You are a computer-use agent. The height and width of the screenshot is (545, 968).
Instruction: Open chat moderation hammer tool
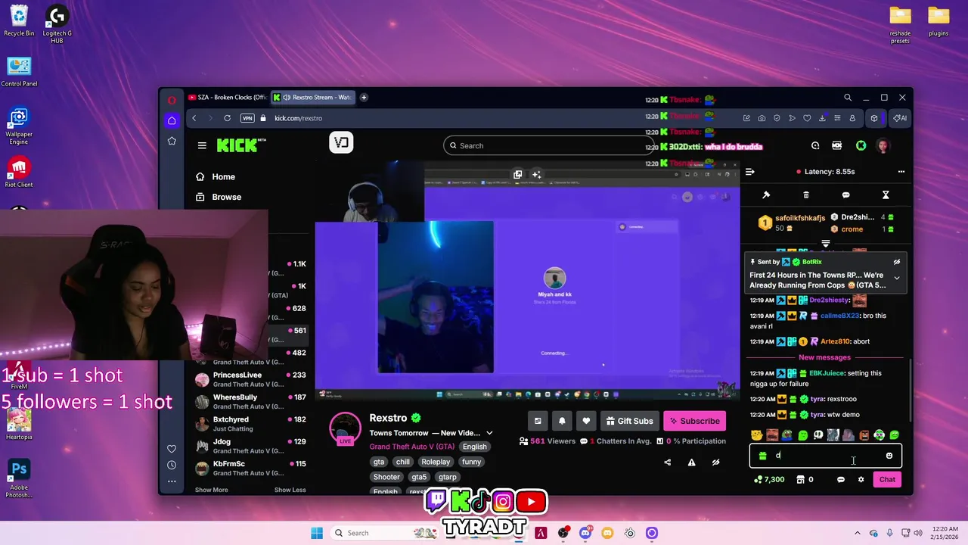pyautogui.click(x=766, y=195)
